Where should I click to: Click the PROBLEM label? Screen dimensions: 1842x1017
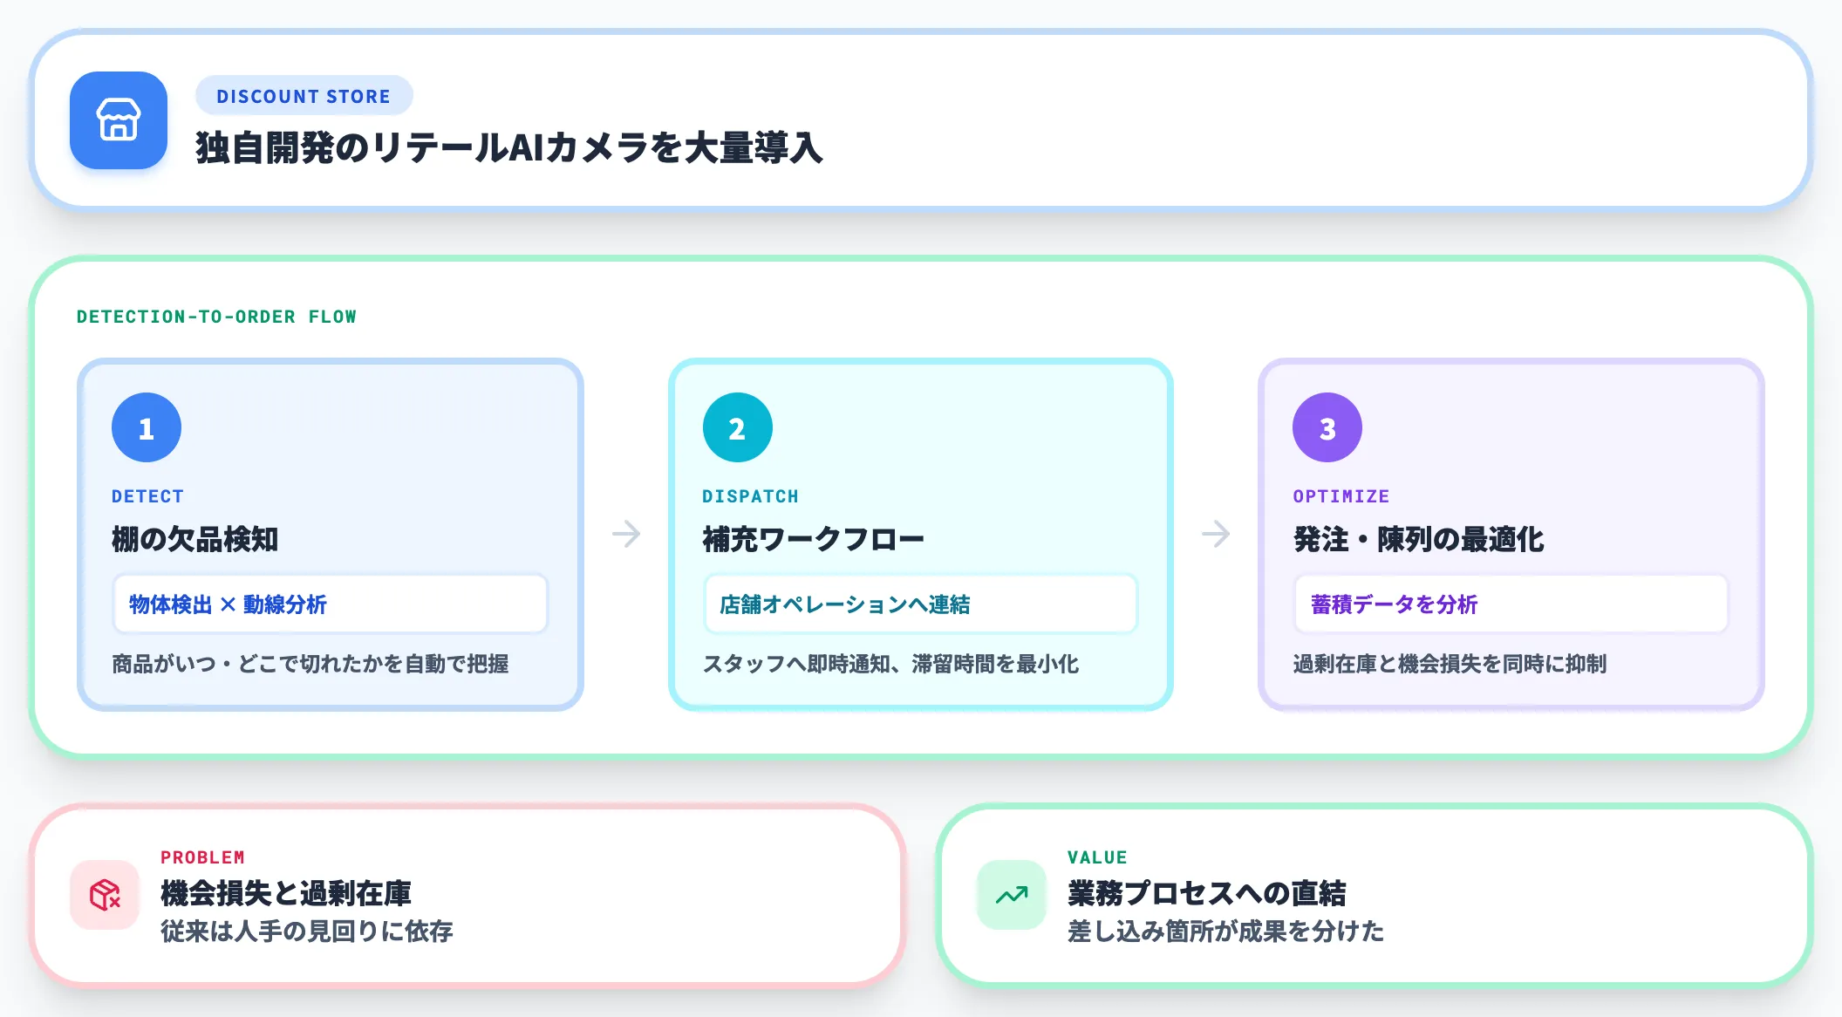click(x=202, y=857)
